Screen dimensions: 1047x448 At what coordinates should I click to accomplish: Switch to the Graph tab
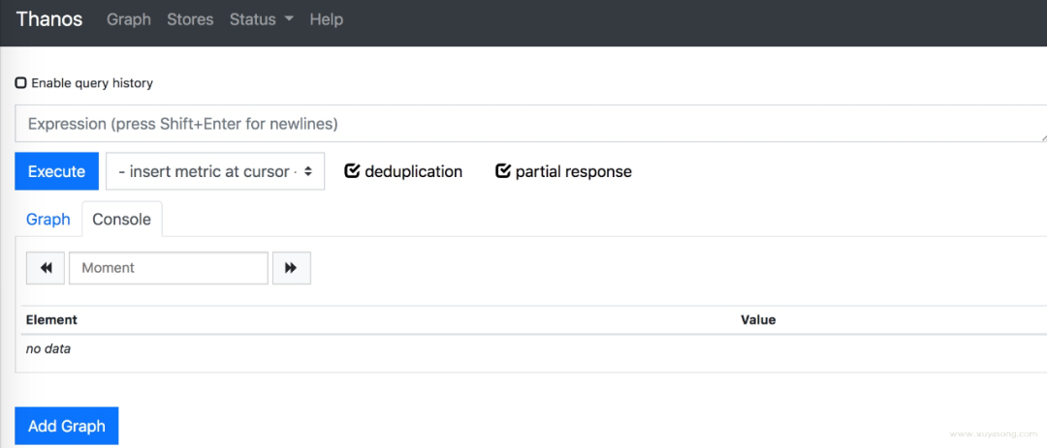point(48,220)
